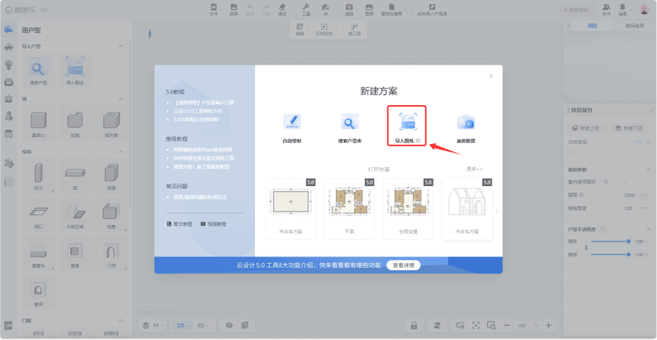Select the import drawing (导入图纸) CAD icon
657x340 pixels.
(x=407, y=122)
